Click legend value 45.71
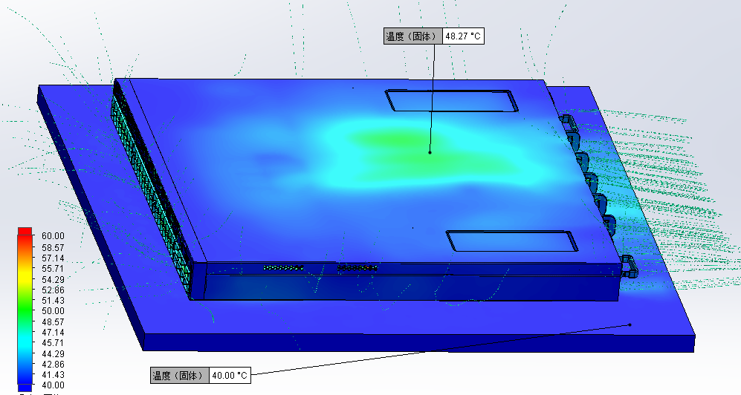 (x=53, y=342)
